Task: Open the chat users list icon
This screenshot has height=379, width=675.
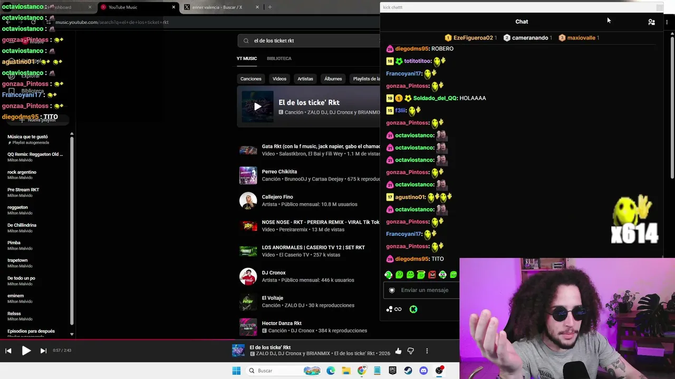Action: pyautogui.click(x=652, y=22)
